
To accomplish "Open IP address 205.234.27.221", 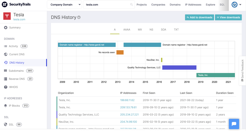I will tap(129, 115).
